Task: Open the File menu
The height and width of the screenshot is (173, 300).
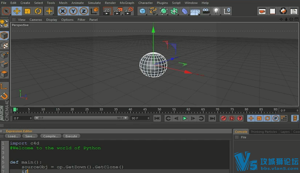Action: coord(4,3)
